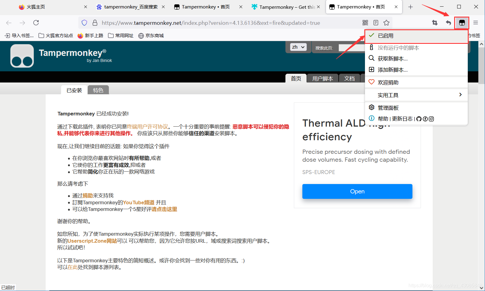
Task: Open the 新手上路 bookmark
Action: pyautogui.click(x=90, y=36)
